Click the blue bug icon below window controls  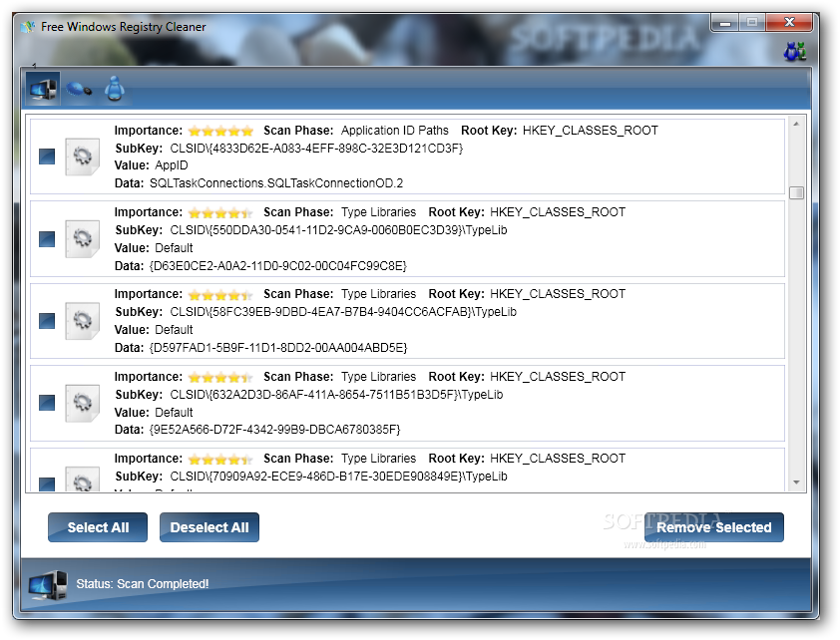[x=794, y=51]
